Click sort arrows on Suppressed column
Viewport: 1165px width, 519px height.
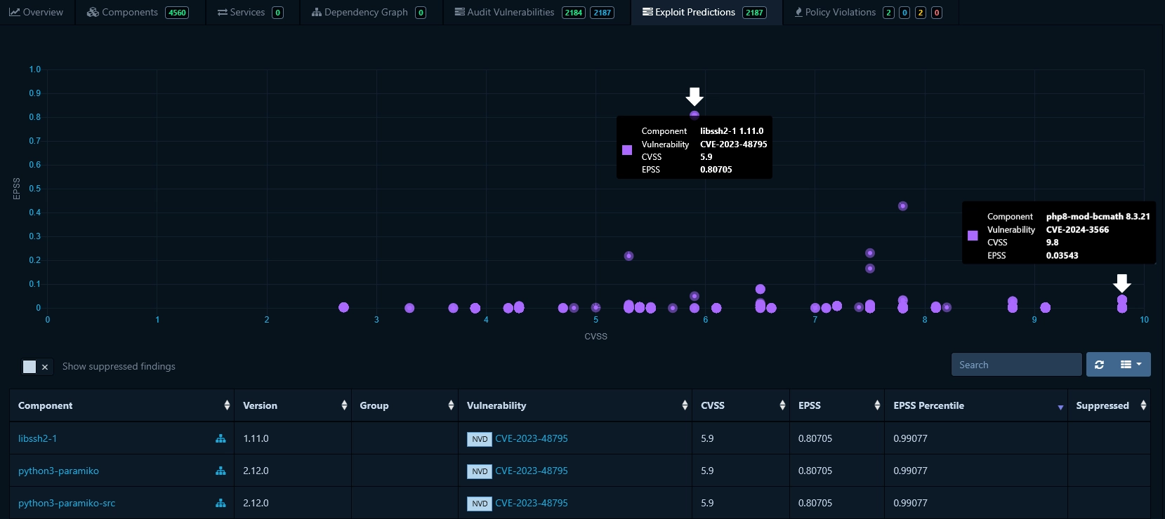click(x=1143, y=405)
